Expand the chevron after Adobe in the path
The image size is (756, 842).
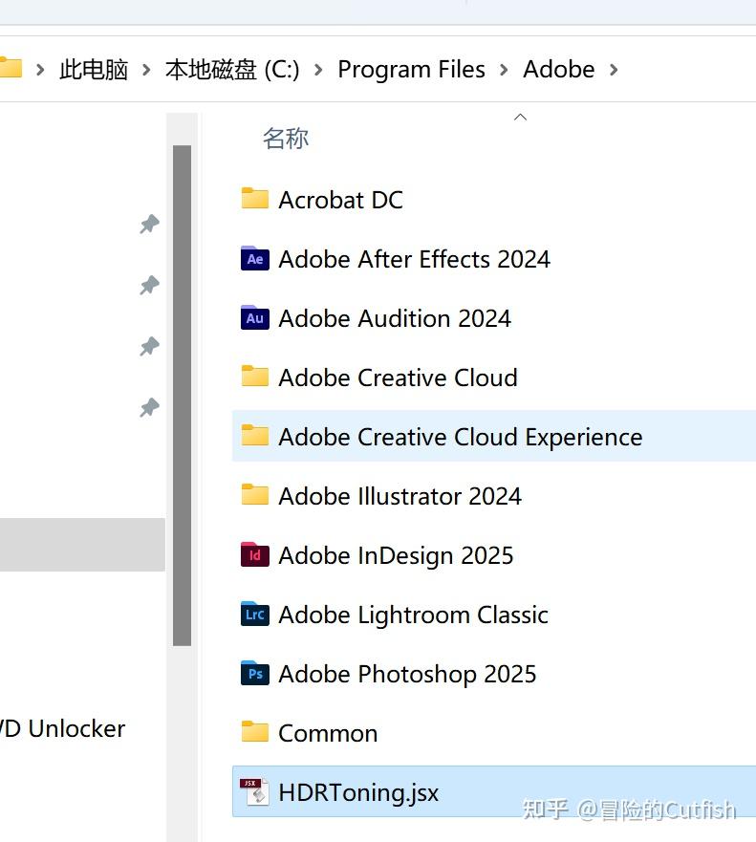tap(614, 70)
